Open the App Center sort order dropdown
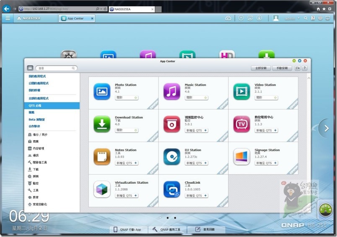Viewport: 337px width, 237px height. pos(297,68)
